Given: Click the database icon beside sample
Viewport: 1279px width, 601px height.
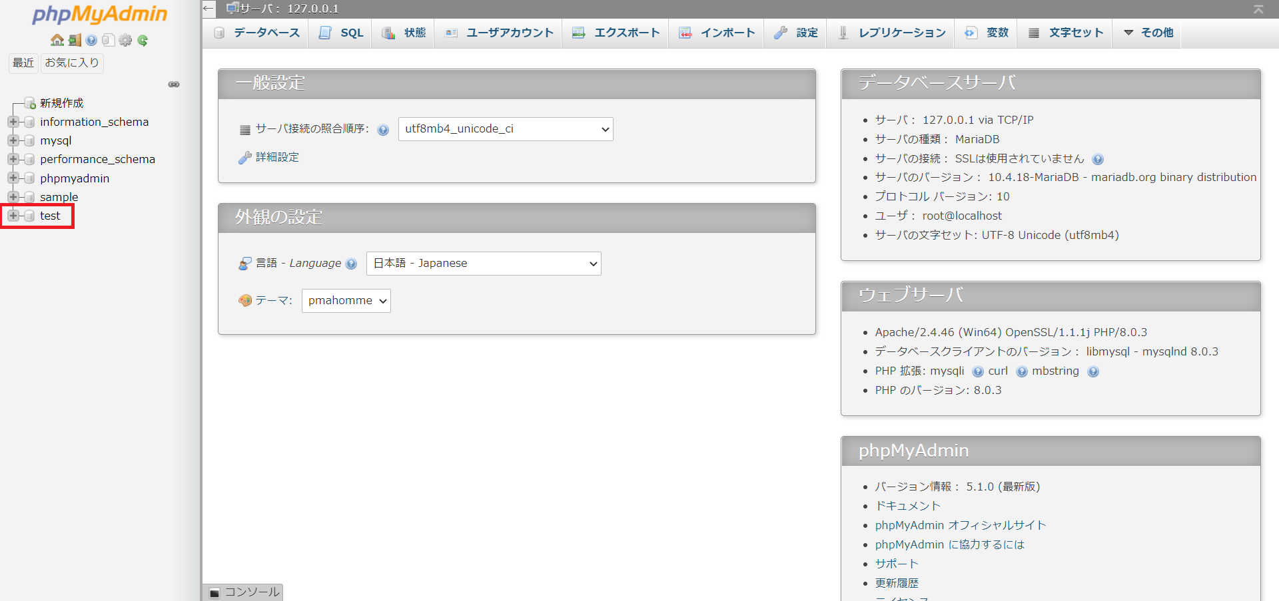Looking at the screenshot, I should coord(29,197).
